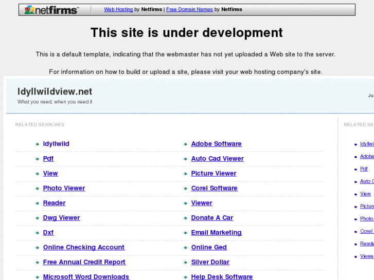Click arrow icon beside Adobe Software
The width and height of the screenshot is (374, 280).
click(185, 144)
